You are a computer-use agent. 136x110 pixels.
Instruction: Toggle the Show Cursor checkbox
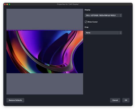click(x=86, y=22)
